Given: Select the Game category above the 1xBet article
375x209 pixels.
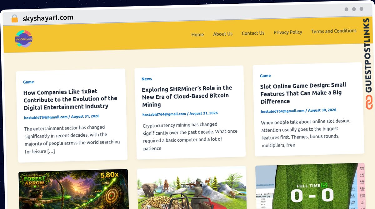Looking at the screenshot, I should [28, 82].
